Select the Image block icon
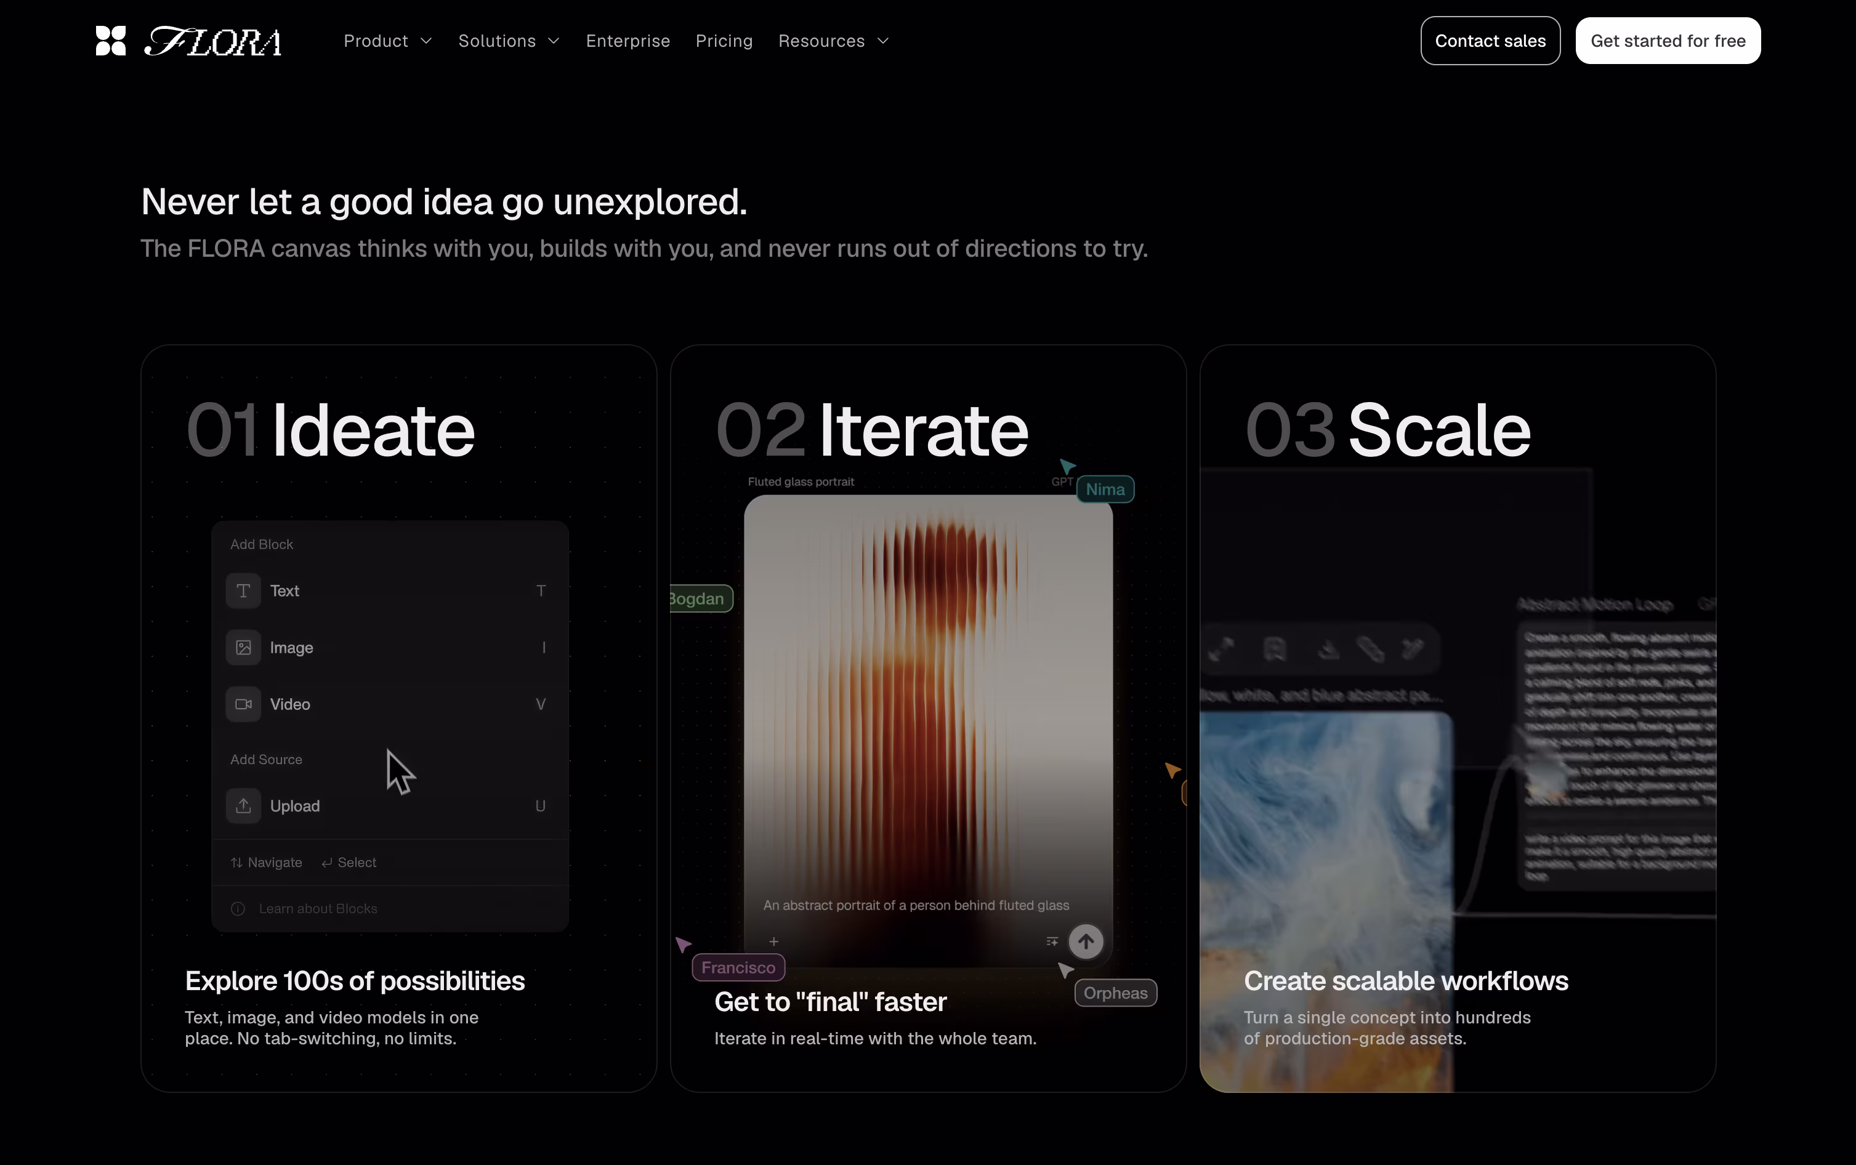Viewport: 1856px width, 1165px height. pyautogui.click(x=243, y=648)
